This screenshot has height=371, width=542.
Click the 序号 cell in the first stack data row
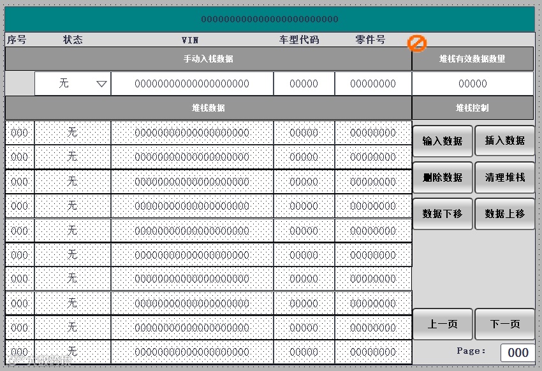(x=20, y=133)
